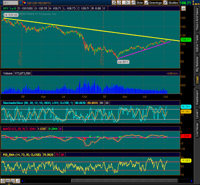Open the Studies button
Viewport: 200px width, 185px height.
170,2
